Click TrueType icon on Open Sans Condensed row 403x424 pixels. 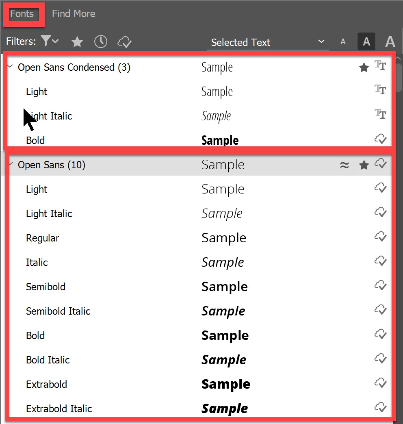pyautogui.click(x=380, y=65)
